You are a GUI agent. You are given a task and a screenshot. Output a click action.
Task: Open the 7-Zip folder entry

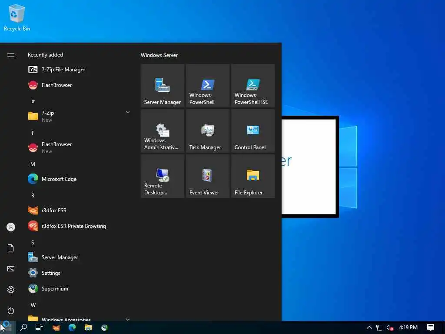pos(79,116)
